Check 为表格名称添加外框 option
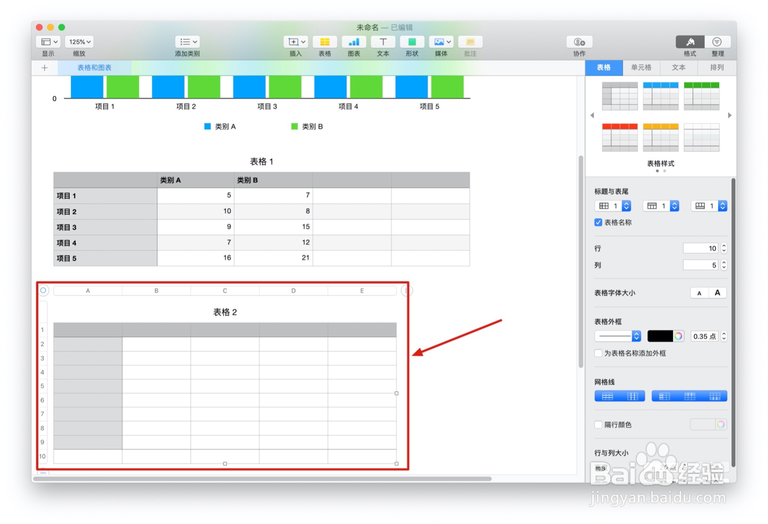The width and height of the screenshot is (768, 524). click(598, 353)
